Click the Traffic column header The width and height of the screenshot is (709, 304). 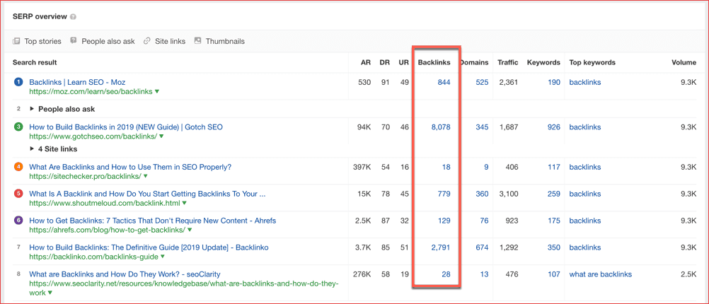tap(507, 62)
